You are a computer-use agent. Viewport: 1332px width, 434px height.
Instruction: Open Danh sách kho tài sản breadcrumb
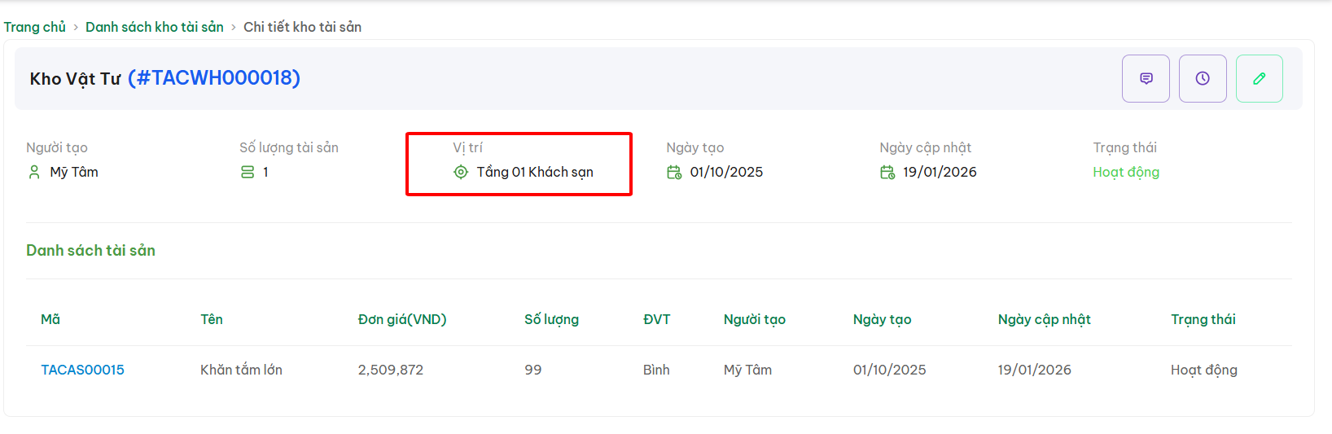click(x=155, y=27)
